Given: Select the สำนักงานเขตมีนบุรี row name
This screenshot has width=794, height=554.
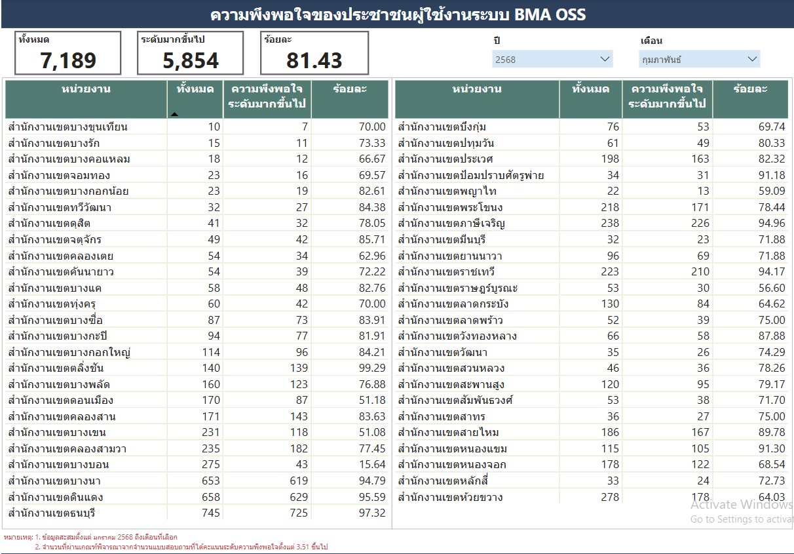Looking at the screenshot, I should pos(442,239).
